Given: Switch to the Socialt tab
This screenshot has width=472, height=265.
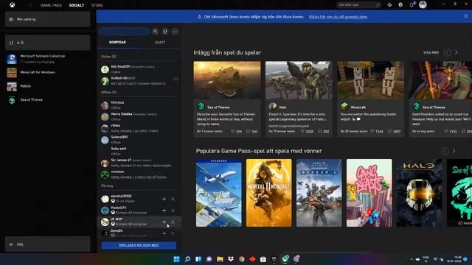Looking at the screenshot, I should (x=77, y=5).
